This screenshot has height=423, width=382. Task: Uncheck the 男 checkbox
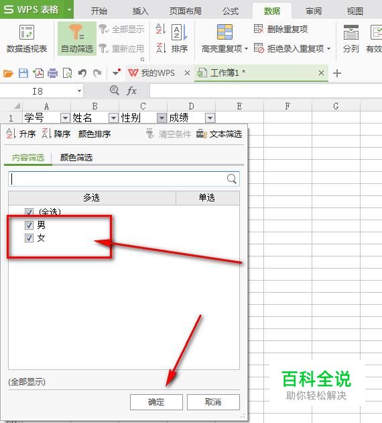pyautogui.click(x=29, y=225)
